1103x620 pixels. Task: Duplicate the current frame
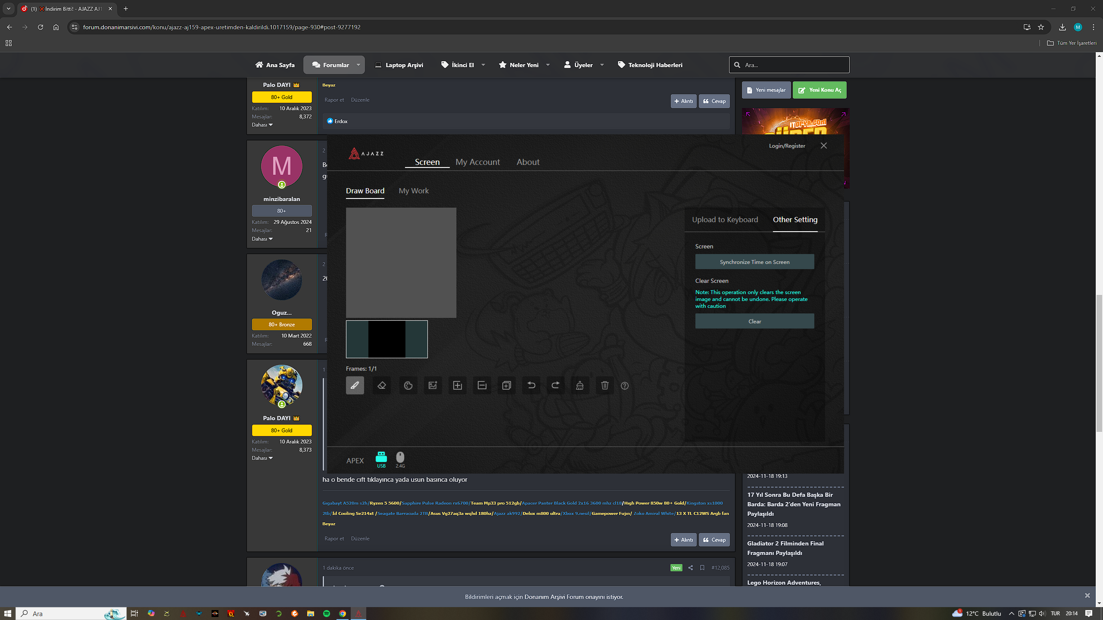(x=506, y=385)
